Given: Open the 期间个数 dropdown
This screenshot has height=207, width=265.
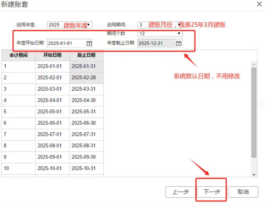Looking at the screenshot, I should (179, 33).
